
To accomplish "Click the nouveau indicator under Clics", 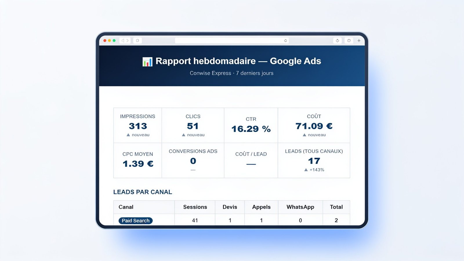I will pyautogui.click(x=193, y=135).
